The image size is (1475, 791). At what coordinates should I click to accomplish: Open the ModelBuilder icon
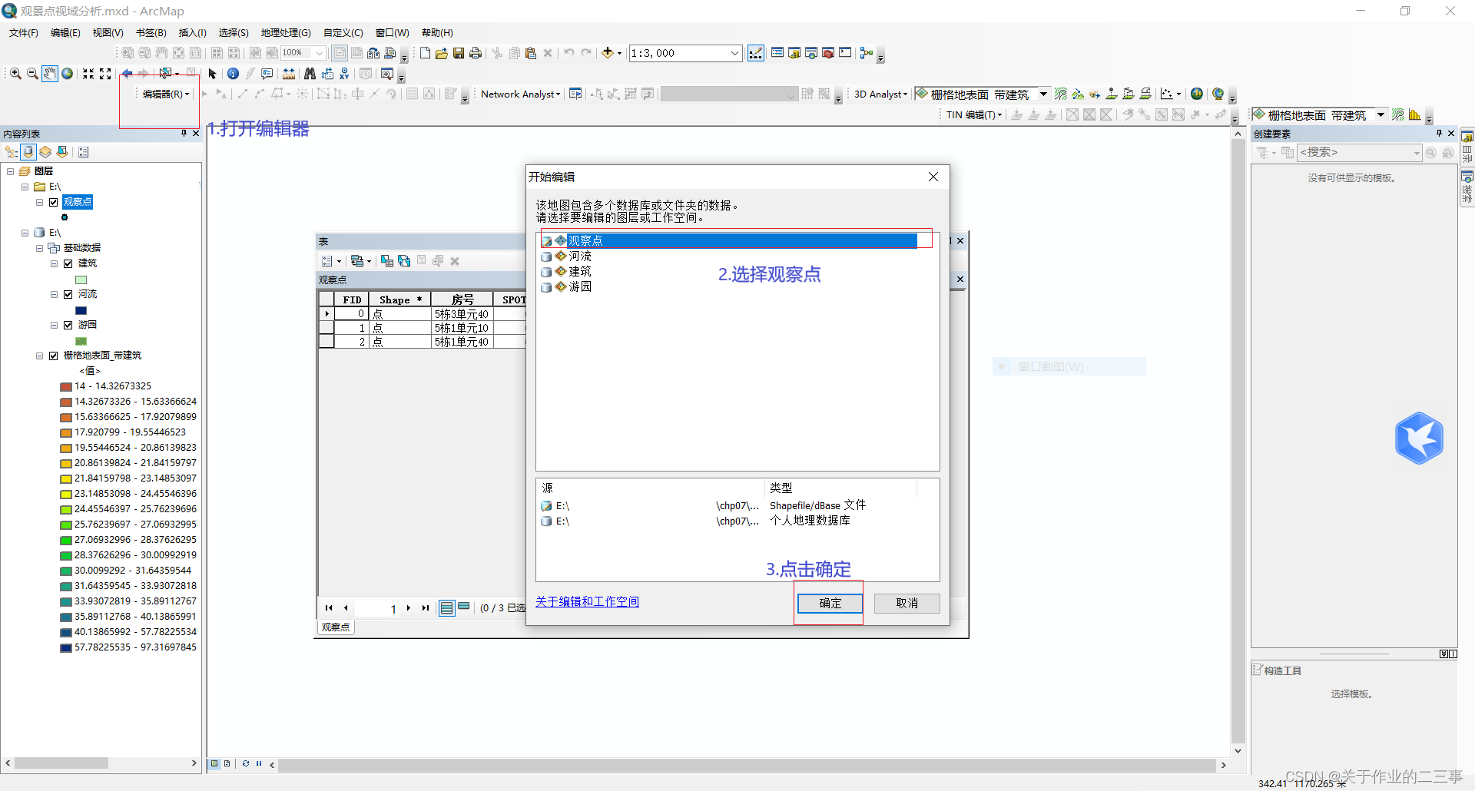click(x=867, y=53)
